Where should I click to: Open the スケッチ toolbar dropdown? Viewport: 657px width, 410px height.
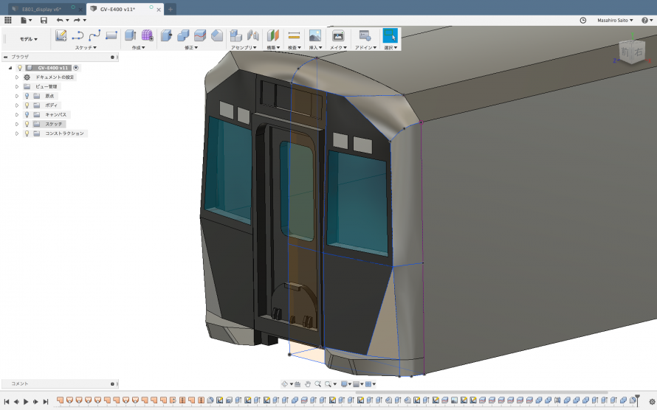pos(86,48)
